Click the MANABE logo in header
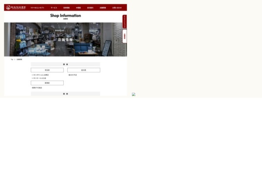This screenshot has width=262, height=196. [16, 7]
